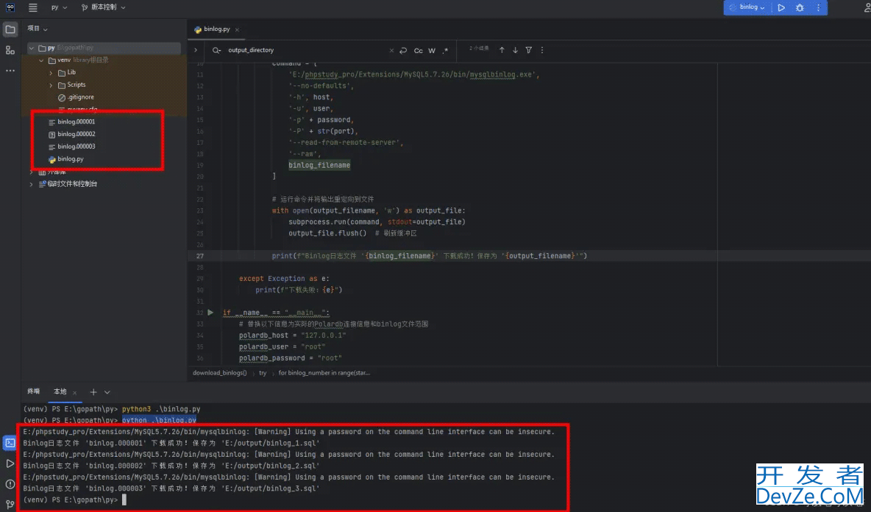Click the for binlog_number breadcrumb
This screenshot has height=512, width=871.
(324, 373)
